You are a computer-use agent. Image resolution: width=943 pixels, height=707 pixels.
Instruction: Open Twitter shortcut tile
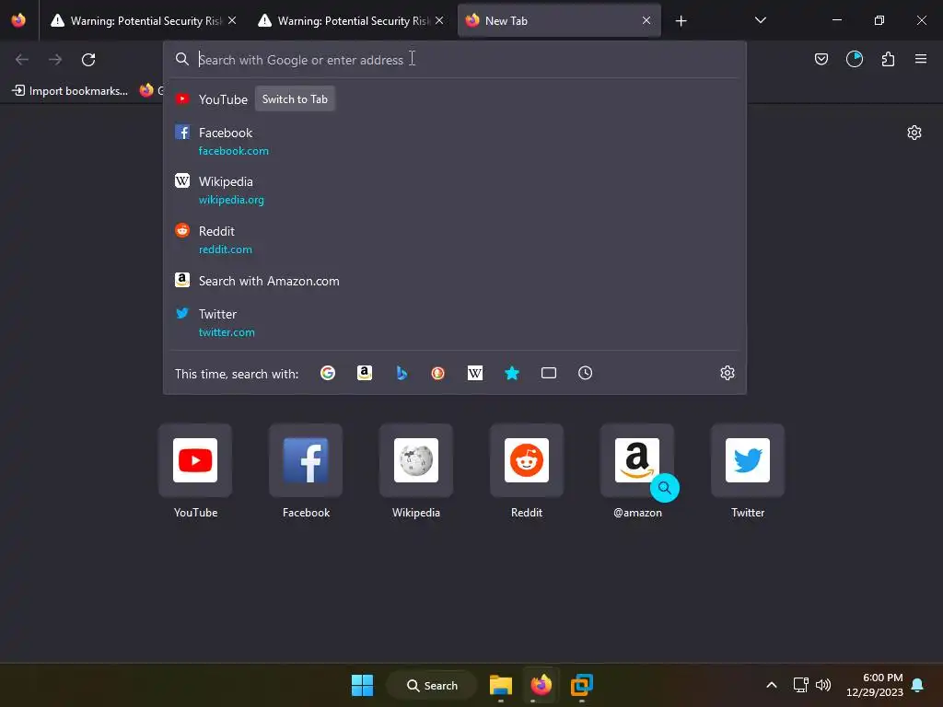point(748,460)
